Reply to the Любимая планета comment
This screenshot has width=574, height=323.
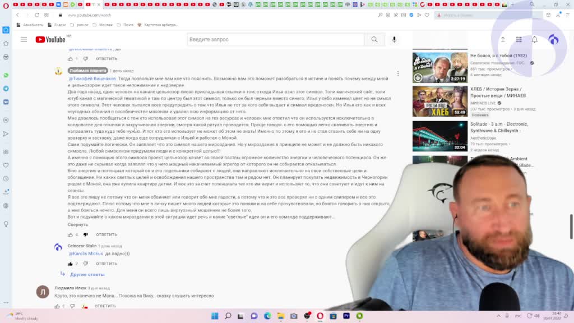coord(107,235)
